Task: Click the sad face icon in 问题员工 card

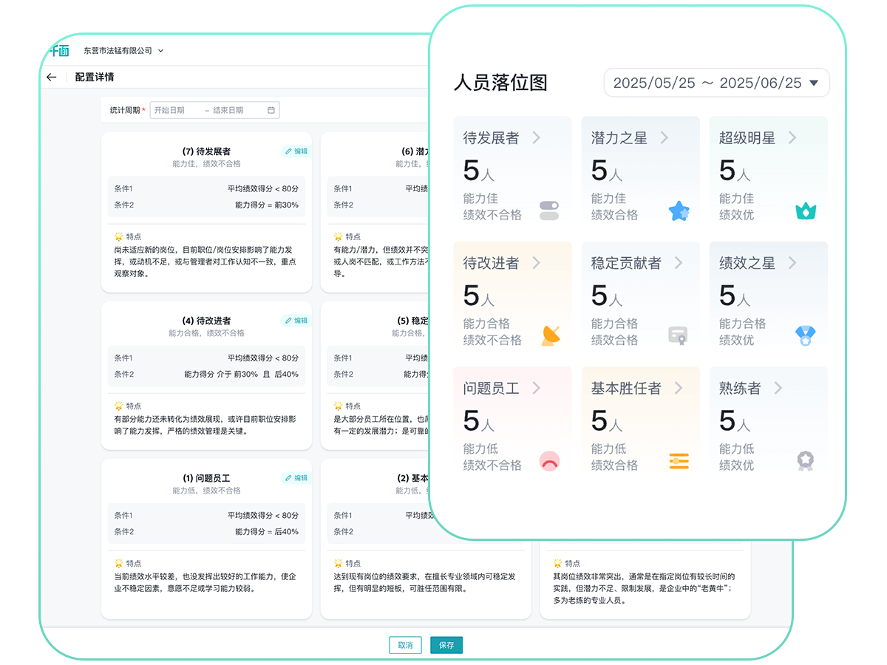Action: point(549,461)
